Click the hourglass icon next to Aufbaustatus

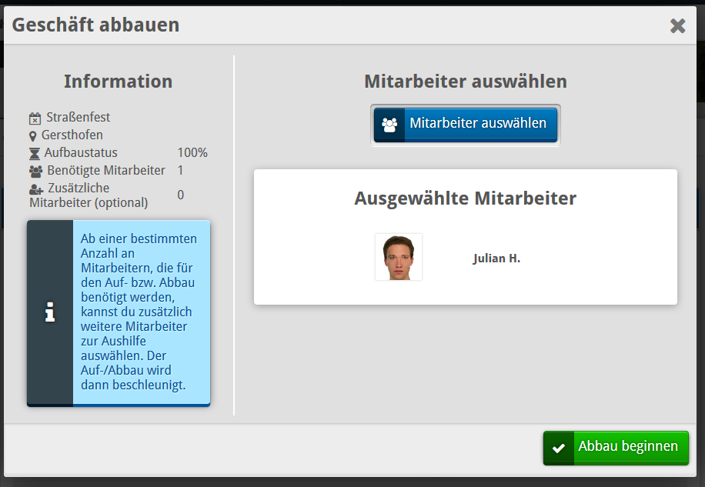click(34, 153)
